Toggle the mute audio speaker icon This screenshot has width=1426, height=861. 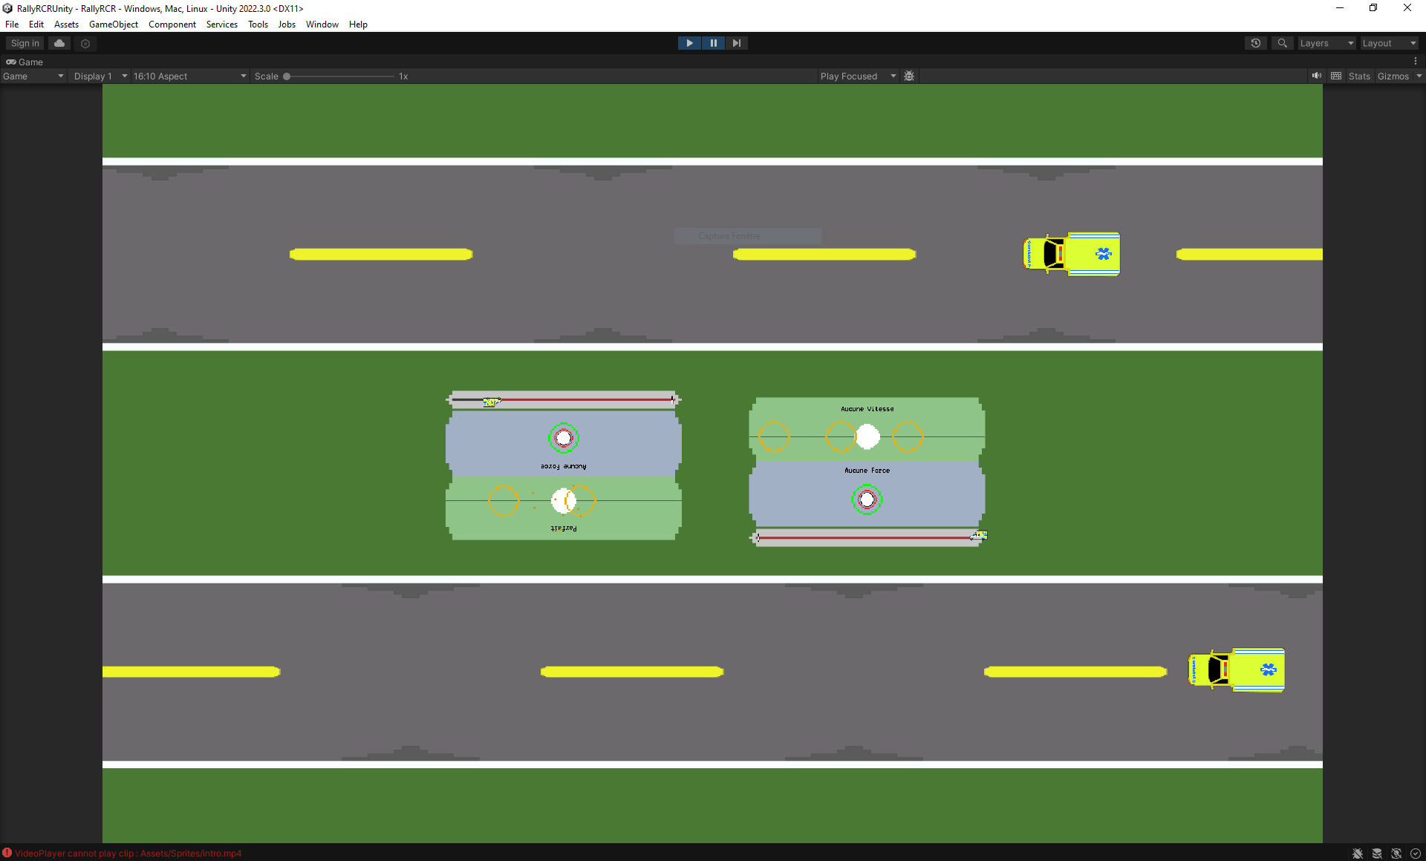pos(1317,76)
